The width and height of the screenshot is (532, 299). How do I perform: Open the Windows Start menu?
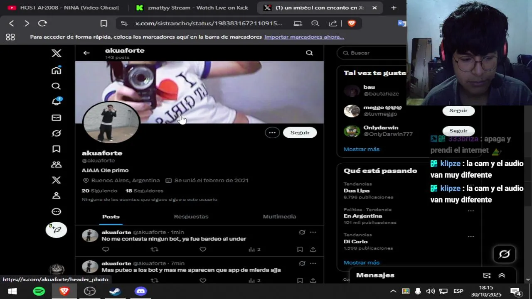click(12, 291)
